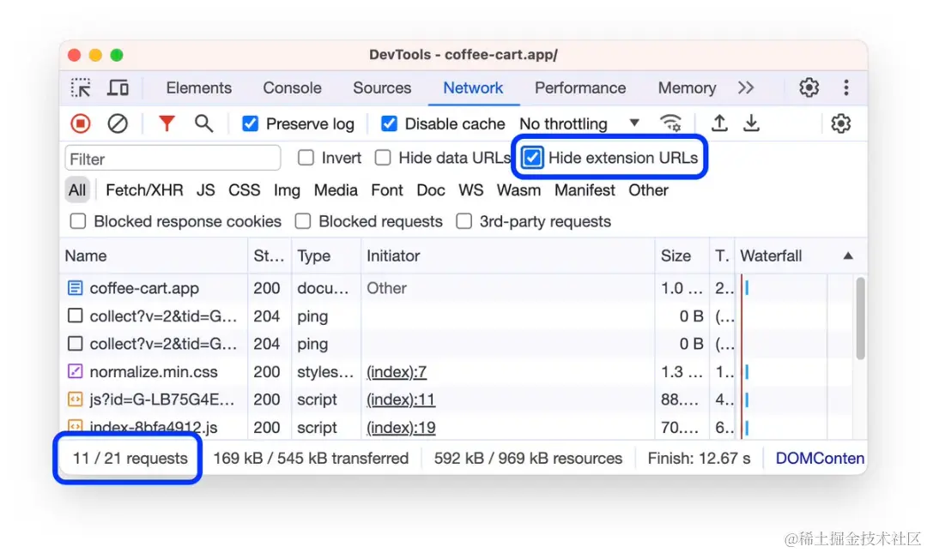
Task: Activate the inspect element picker icon
Action: 81,88
